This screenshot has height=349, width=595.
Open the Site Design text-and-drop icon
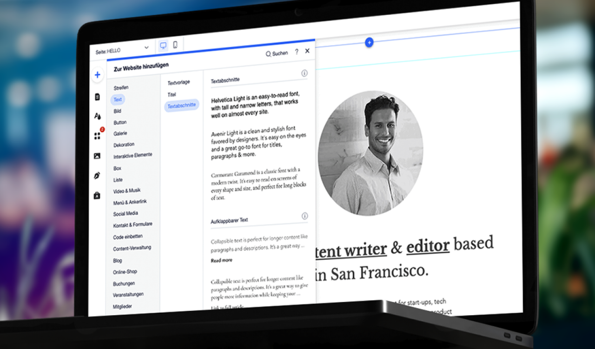[97, 116]
